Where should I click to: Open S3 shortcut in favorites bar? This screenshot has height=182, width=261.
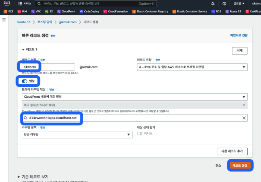pyautogui.click(x=49, y=12)
